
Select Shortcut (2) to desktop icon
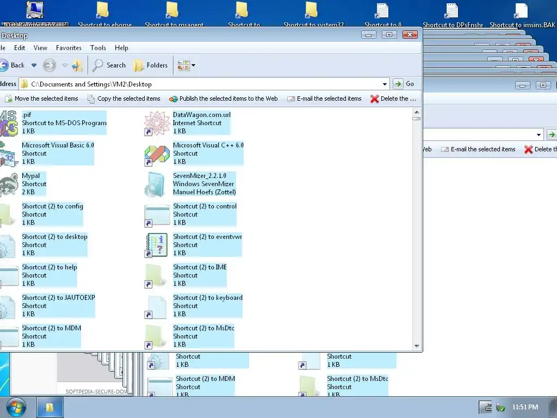click(x=9, y=245)
